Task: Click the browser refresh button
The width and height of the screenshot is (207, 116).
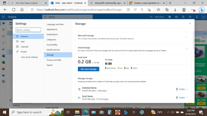Action: coord(14,10)
